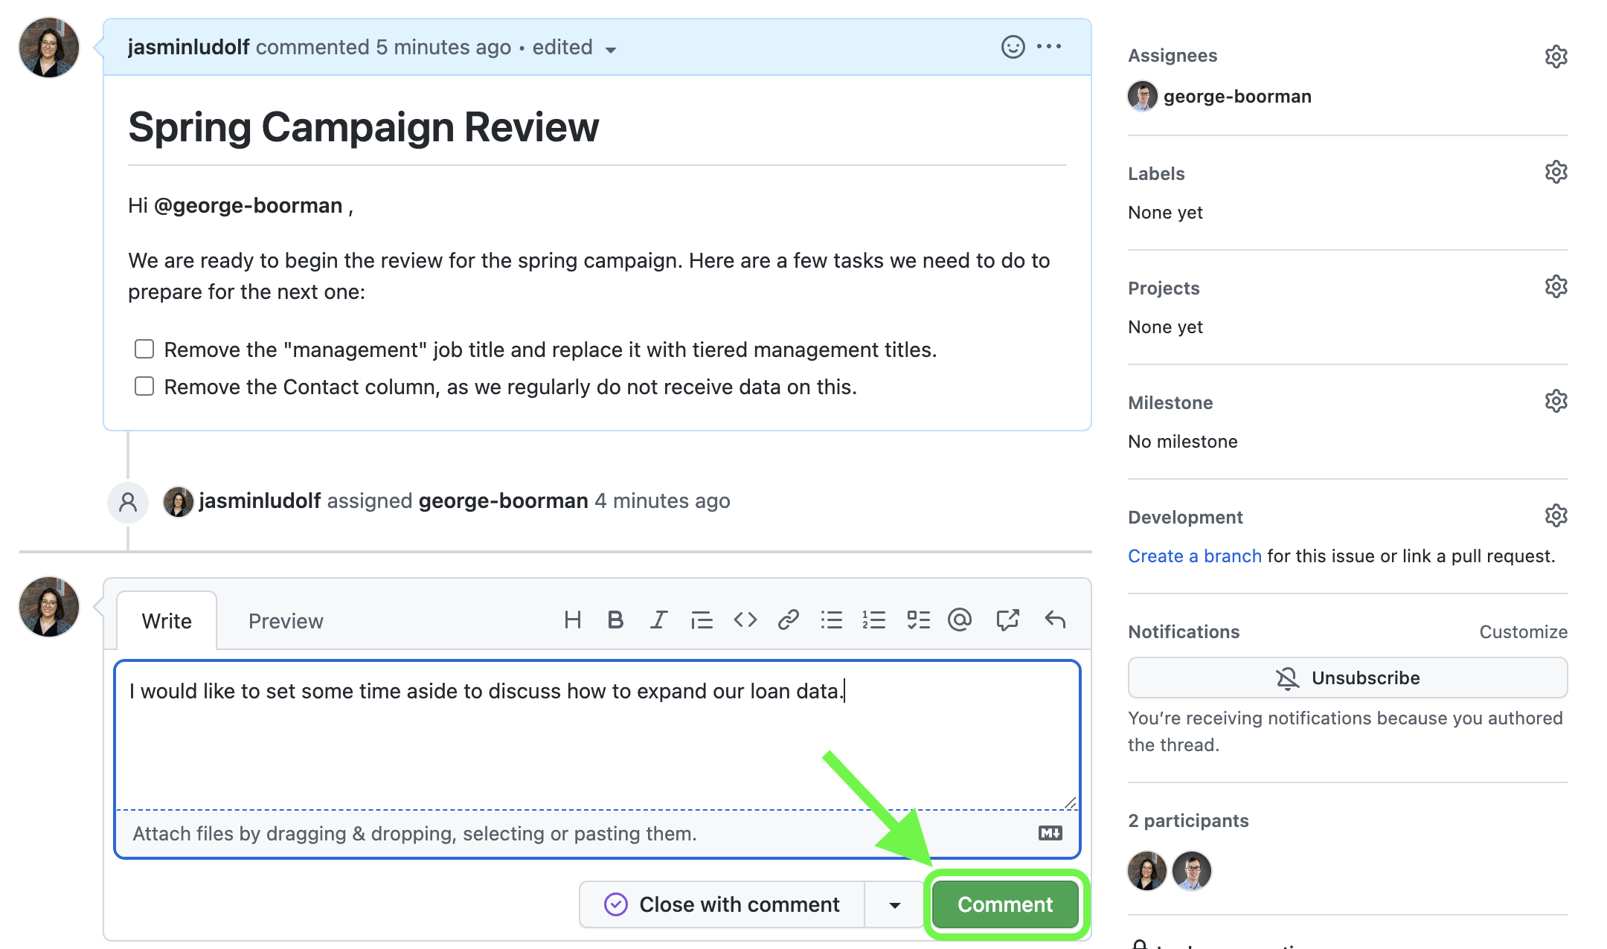Add emoji reaction to comment
Screen dimensions: 1607x949
tap(1013, 47)
